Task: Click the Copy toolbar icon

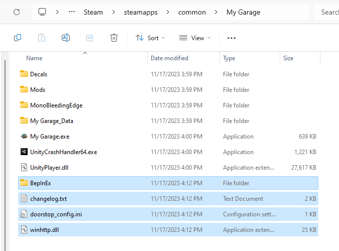Action: pos(18,38)
